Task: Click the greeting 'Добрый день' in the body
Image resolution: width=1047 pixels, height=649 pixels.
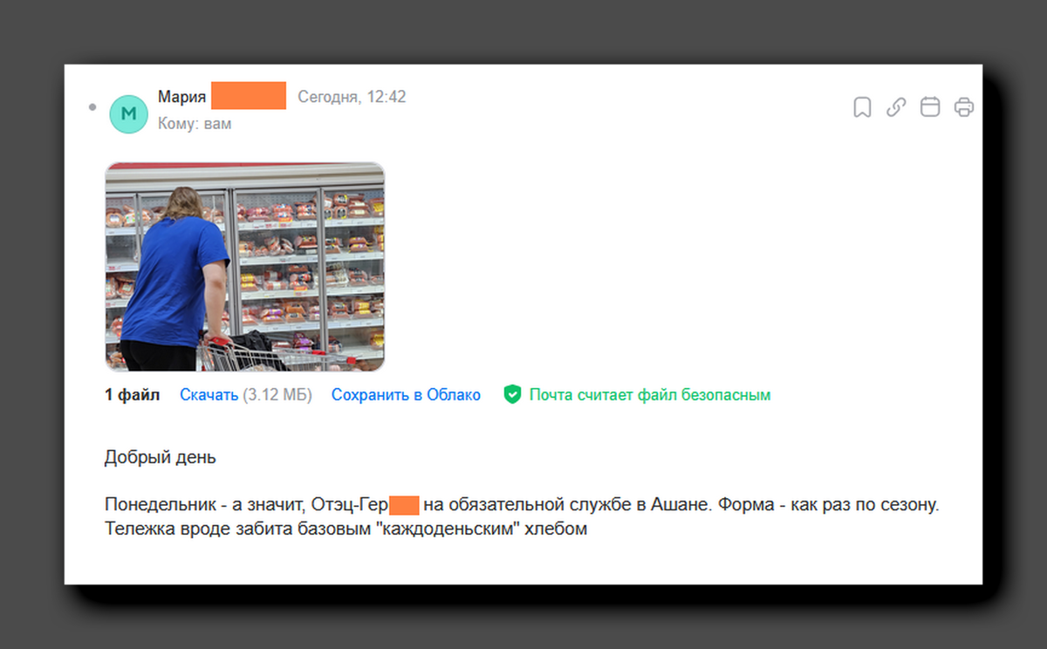Action: tap(161, 456)
